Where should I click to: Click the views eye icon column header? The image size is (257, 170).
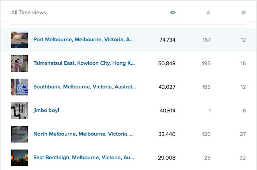click(x=173, y=12)
